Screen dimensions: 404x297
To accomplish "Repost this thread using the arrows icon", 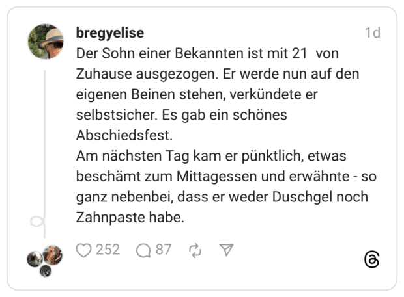I will point(195,250).
